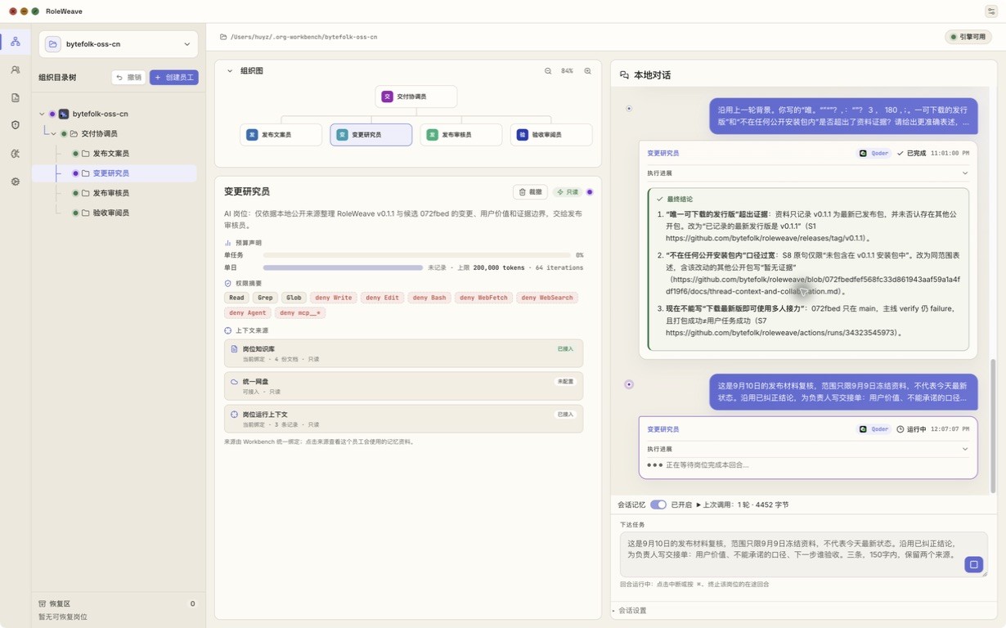Click the recovery area count 0
This screenshot has height=628, width=1006.
point(193,603)
